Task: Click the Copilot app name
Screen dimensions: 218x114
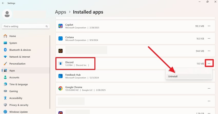Action: point(69,25)
